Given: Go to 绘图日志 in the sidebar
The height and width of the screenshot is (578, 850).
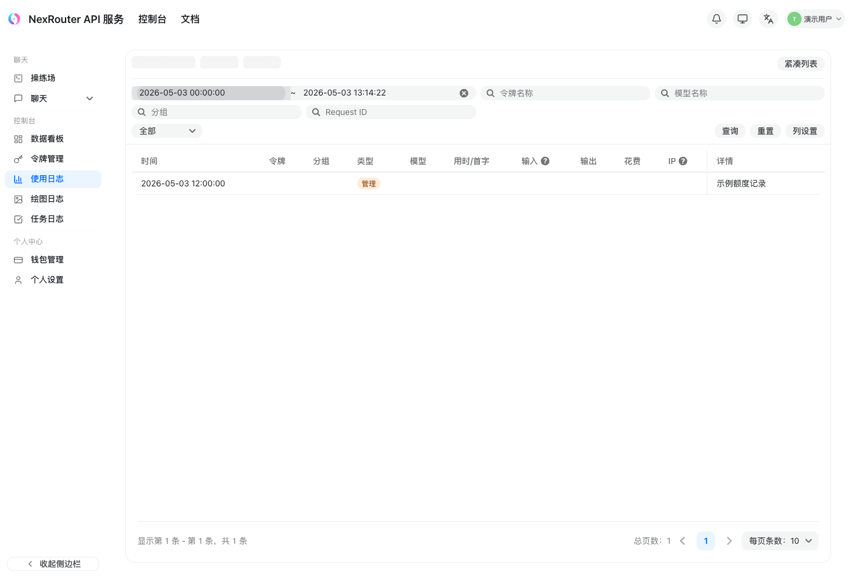Looking at the screenshot, I should pos(53,199).
